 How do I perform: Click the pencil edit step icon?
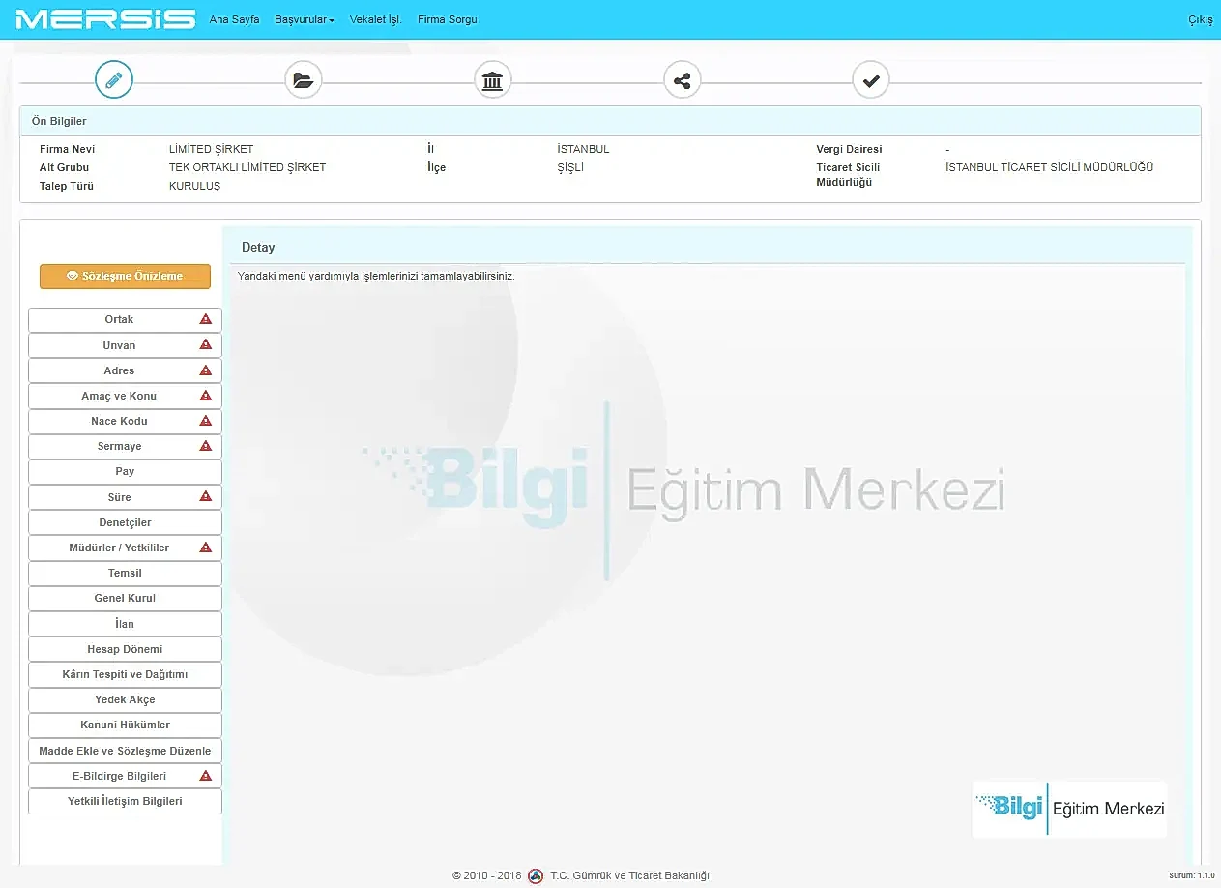(x=113, y=80)
